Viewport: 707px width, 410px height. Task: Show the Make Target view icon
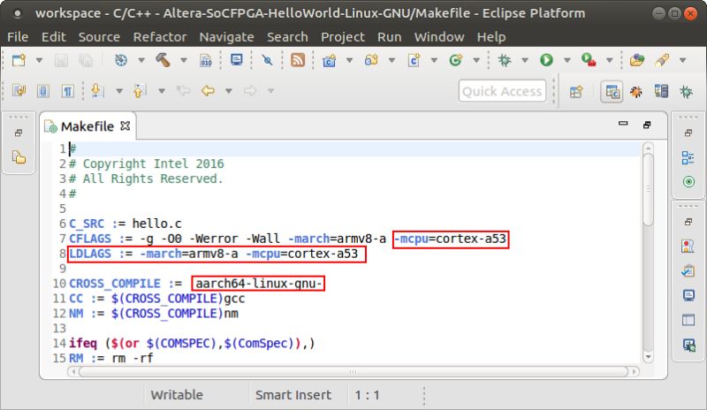point(688,182)
